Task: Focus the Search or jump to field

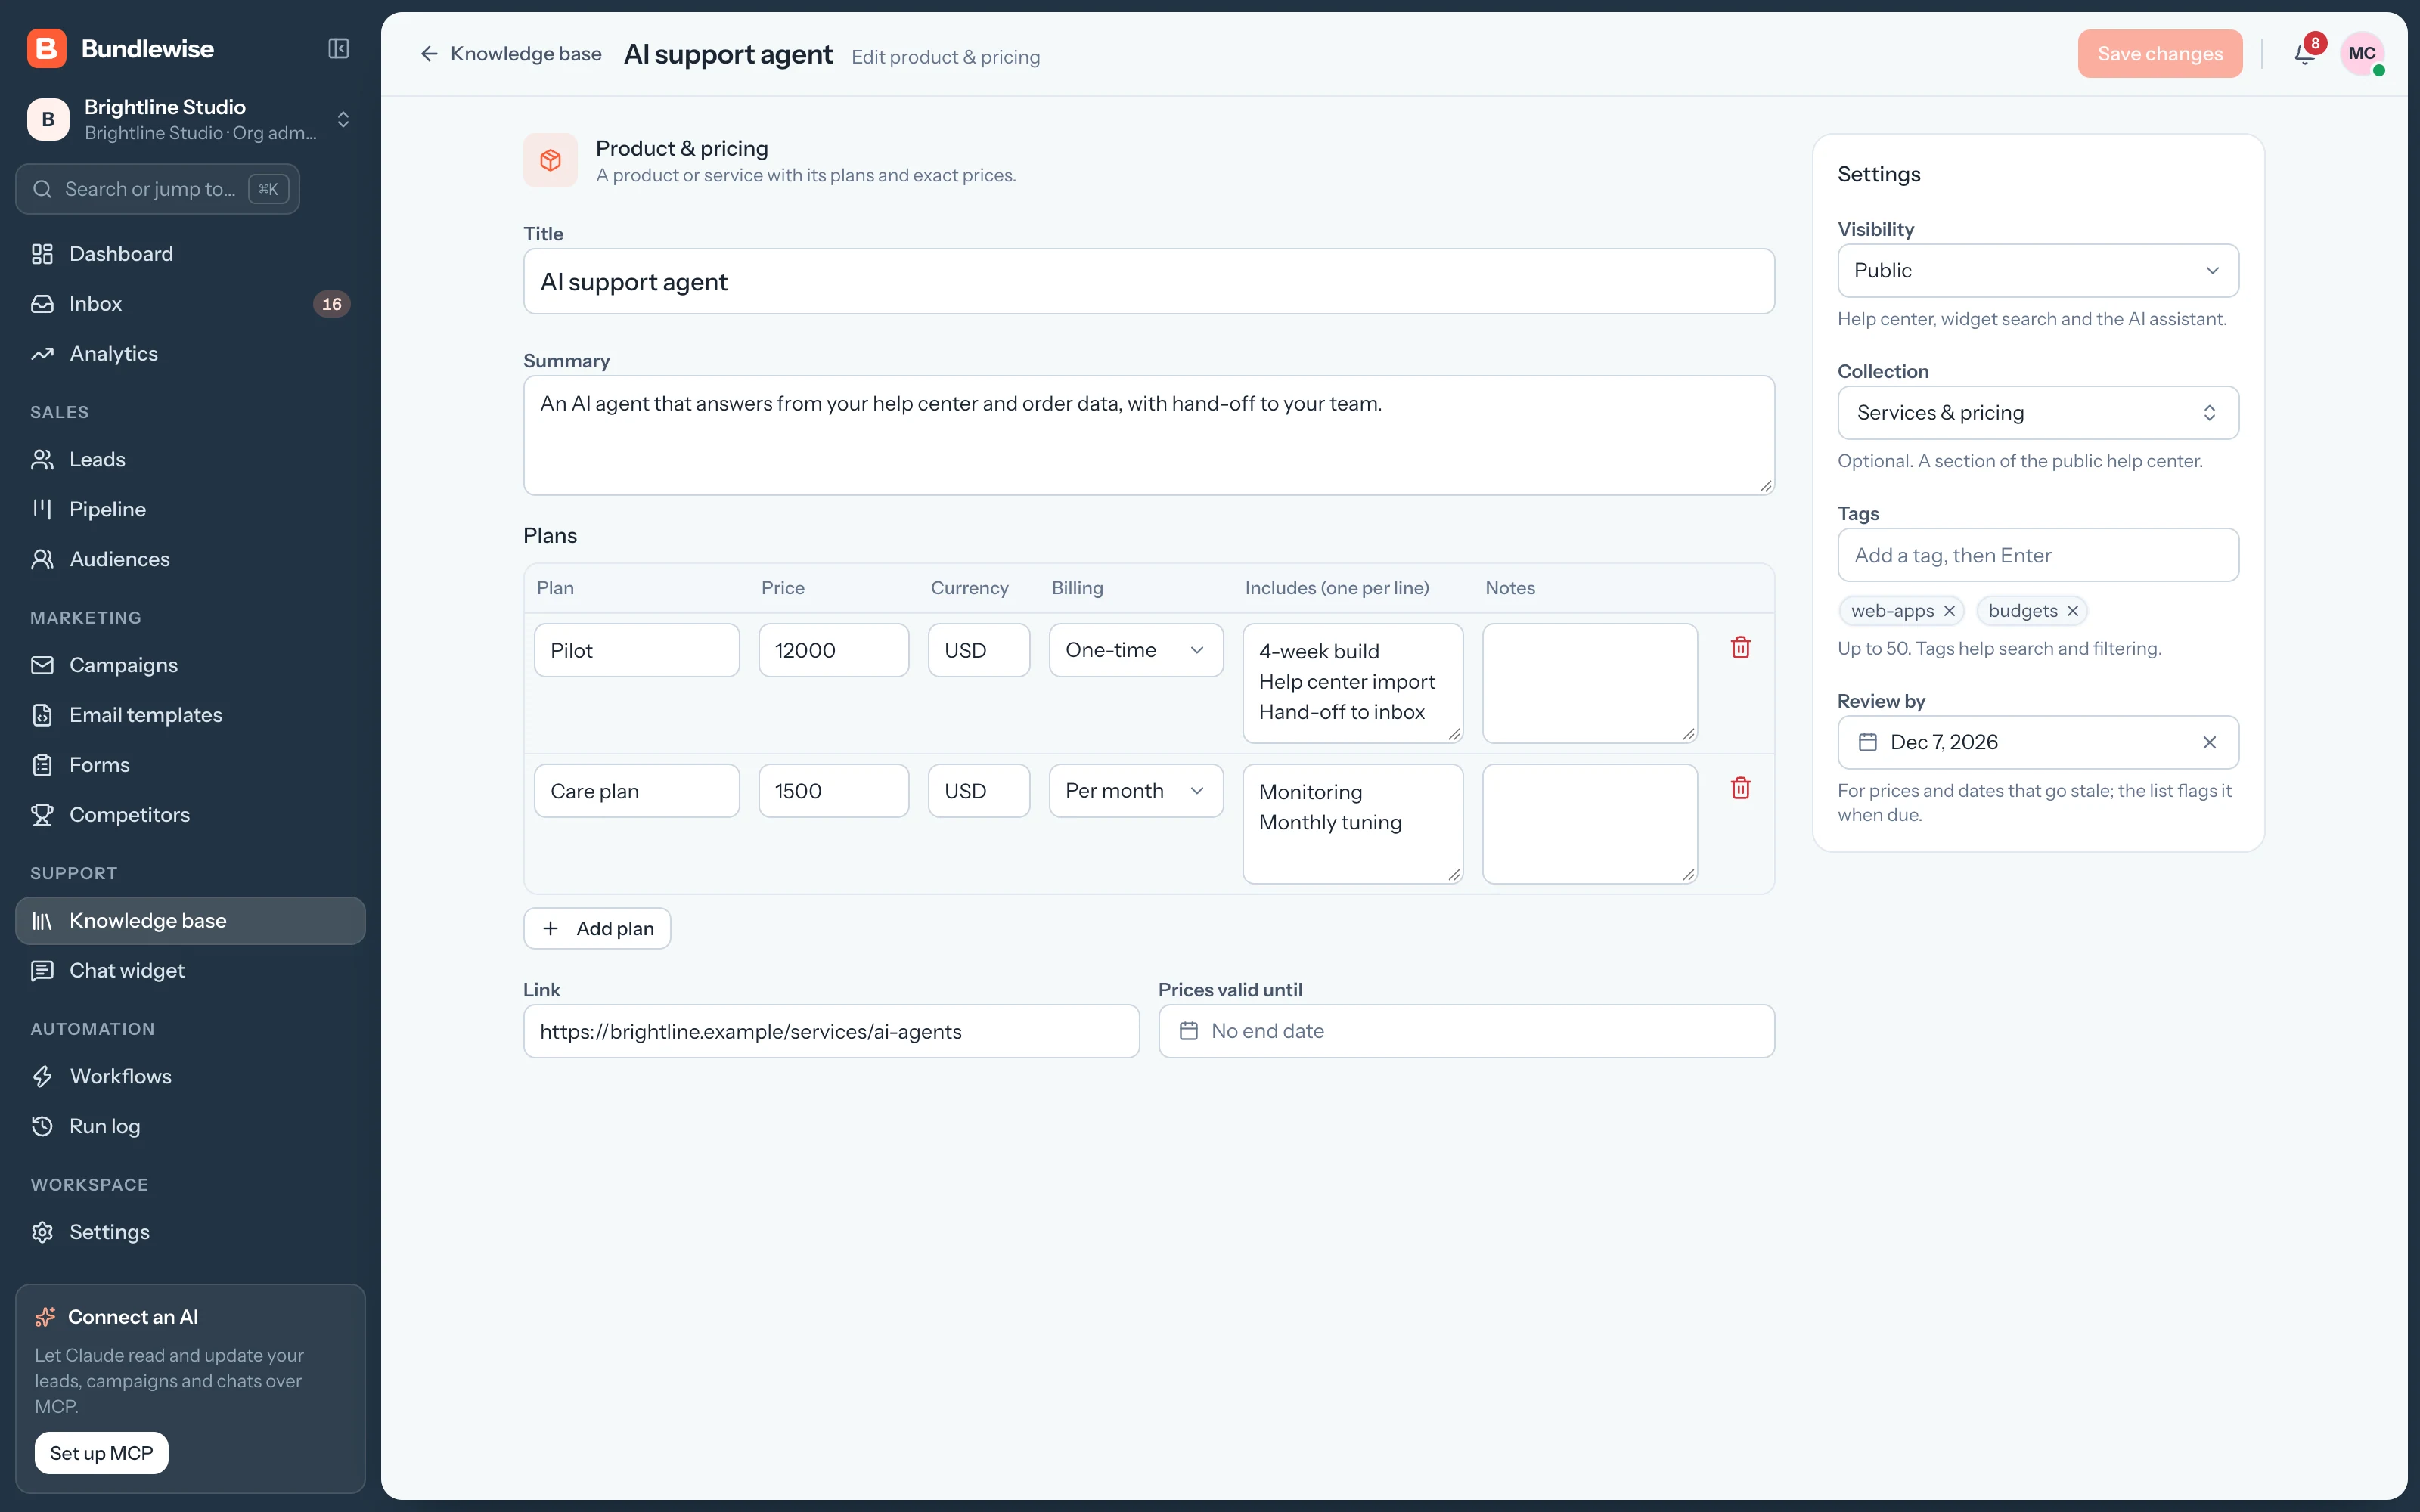Action: pyautogui.click(x=158, y=190)
